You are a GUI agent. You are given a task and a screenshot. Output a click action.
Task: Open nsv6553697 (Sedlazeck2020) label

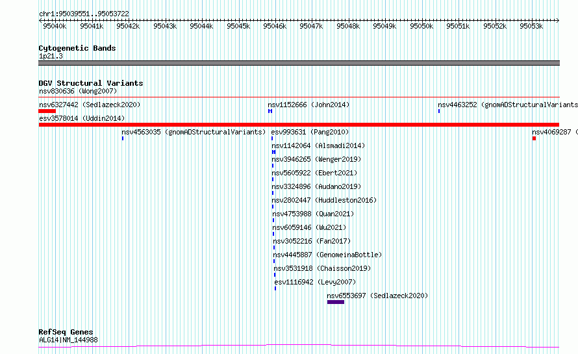pyautogui.click(x=377, y=296)
